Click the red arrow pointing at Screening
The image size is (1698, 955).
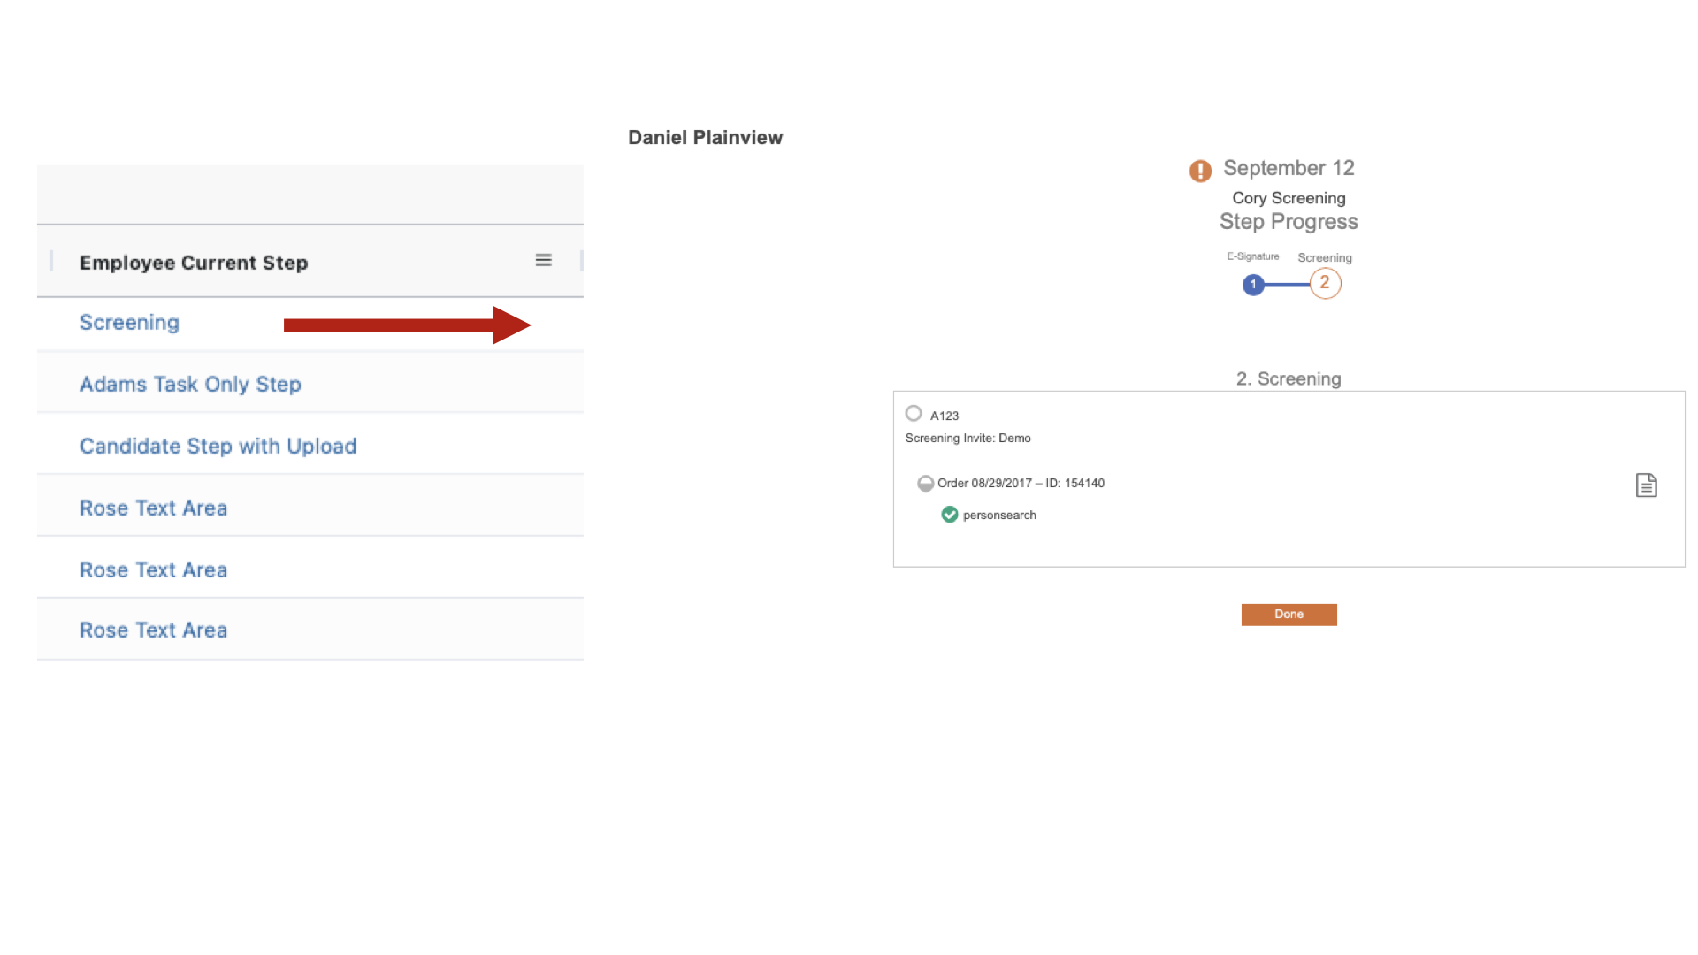(x=407, y=325)
